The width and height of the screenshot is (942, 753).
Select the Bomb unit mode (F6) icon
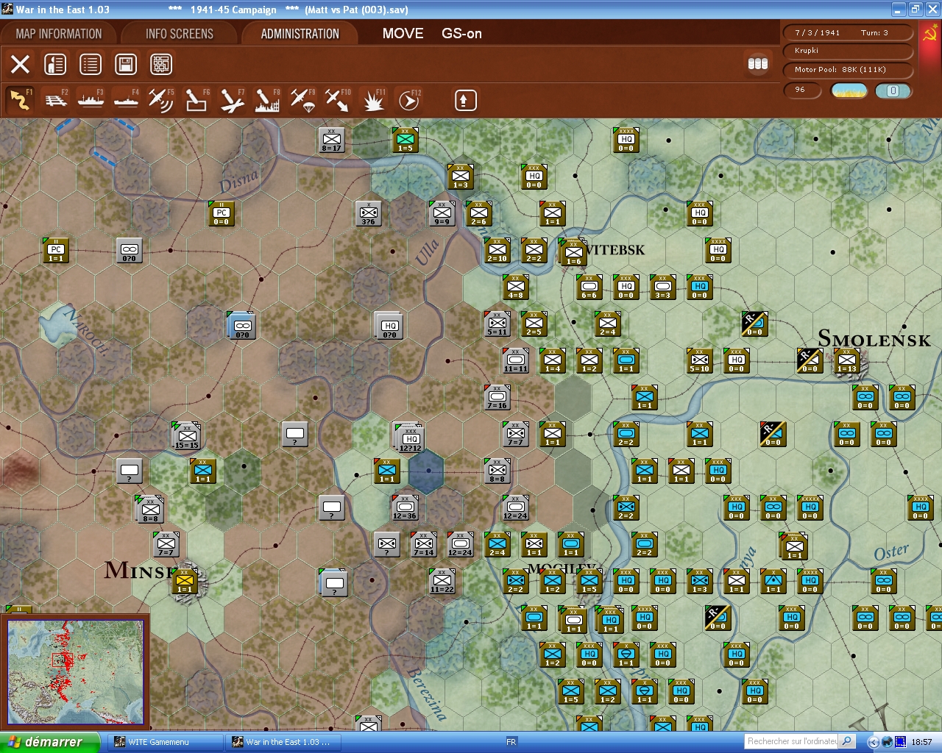(196, 100)
